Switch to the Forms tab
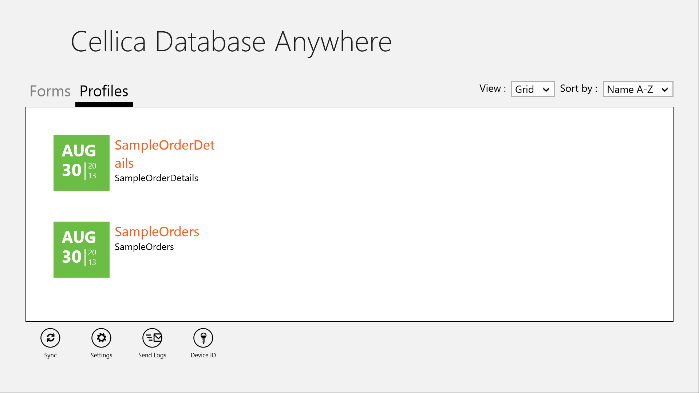Screen dimensions: 699x393 click(50, 91)
